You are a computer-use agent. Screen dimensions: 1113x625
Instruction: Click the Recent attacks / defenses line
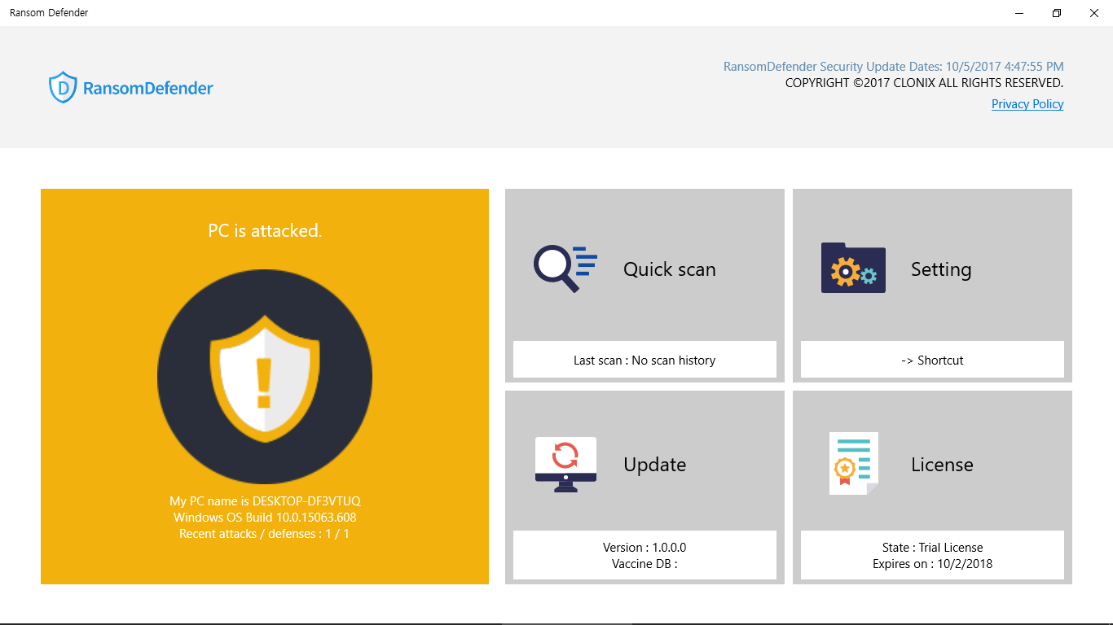[265, 534]
